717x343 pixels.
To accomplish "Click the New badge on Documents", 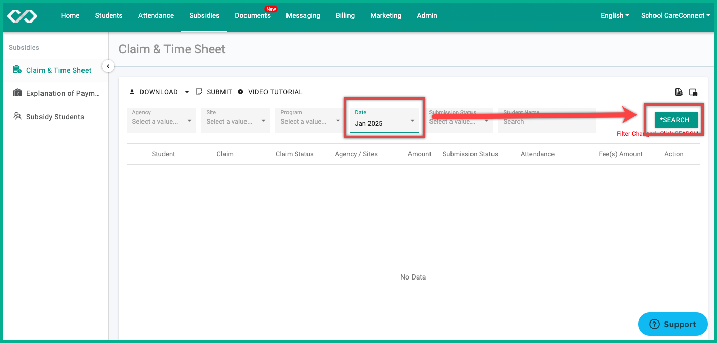I will click(x=271, y=9).
